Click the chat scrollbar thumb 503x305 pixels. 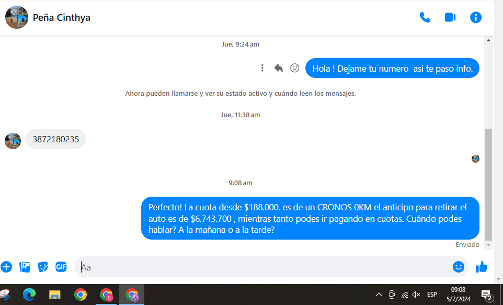(x=488, y=184)
